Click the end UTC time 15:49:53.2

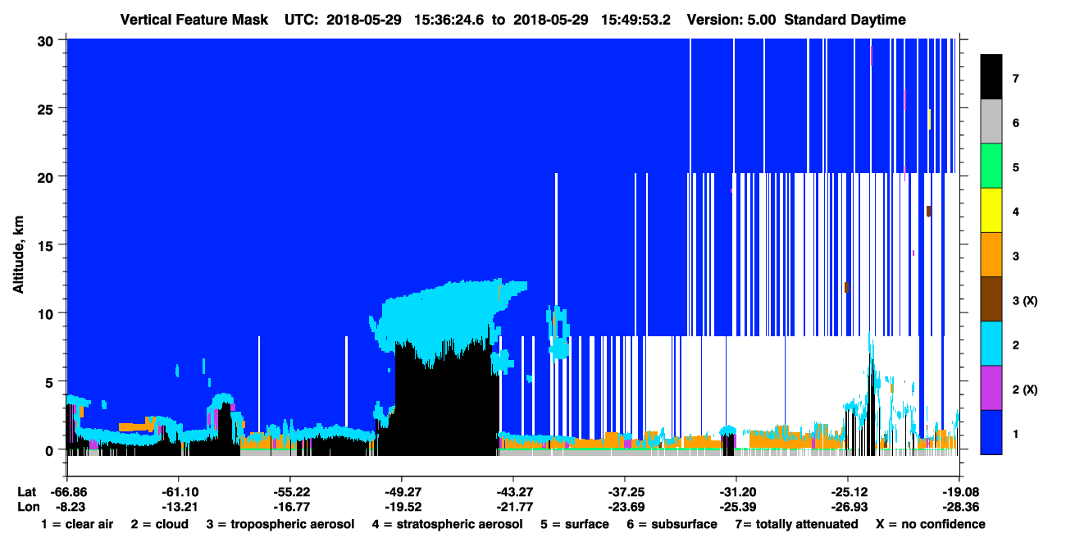(x=635, y=20)
